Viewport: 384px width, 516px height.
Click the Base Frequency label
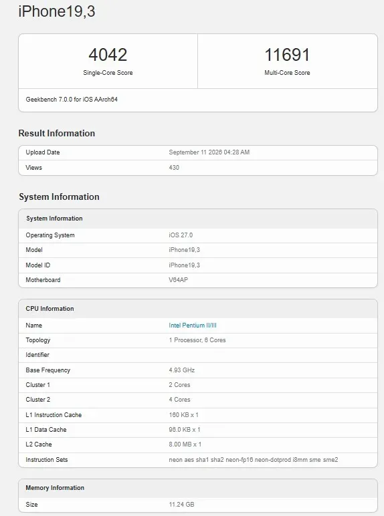48,370
